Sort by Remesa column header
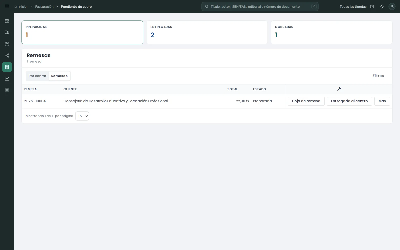This screenshot has width=400, height=250. pyautogui.click(x=30, y=89)
